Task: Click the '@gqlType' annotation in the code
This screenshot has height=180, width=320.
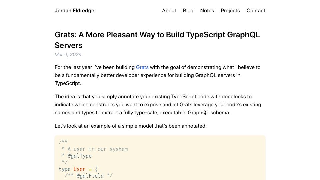Action: (79, 156)
